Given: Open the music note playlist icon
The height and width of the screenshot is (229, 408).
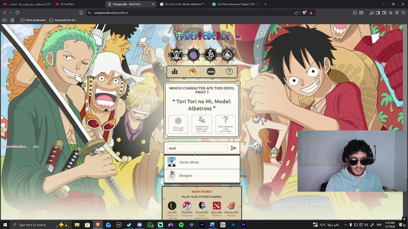Looking at the screenshot, I should [x=371, y=13].
